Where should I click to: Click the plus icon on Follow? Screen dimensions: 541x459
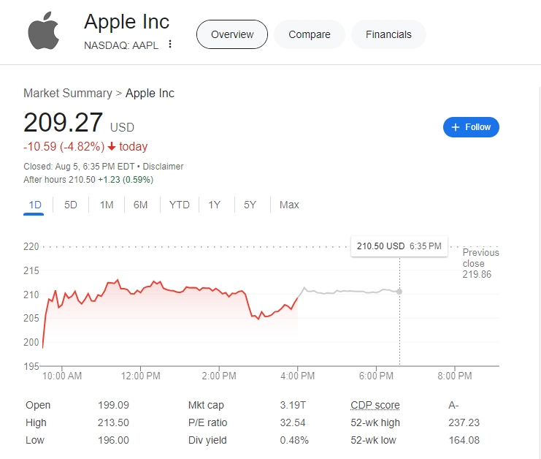point(456,127)
